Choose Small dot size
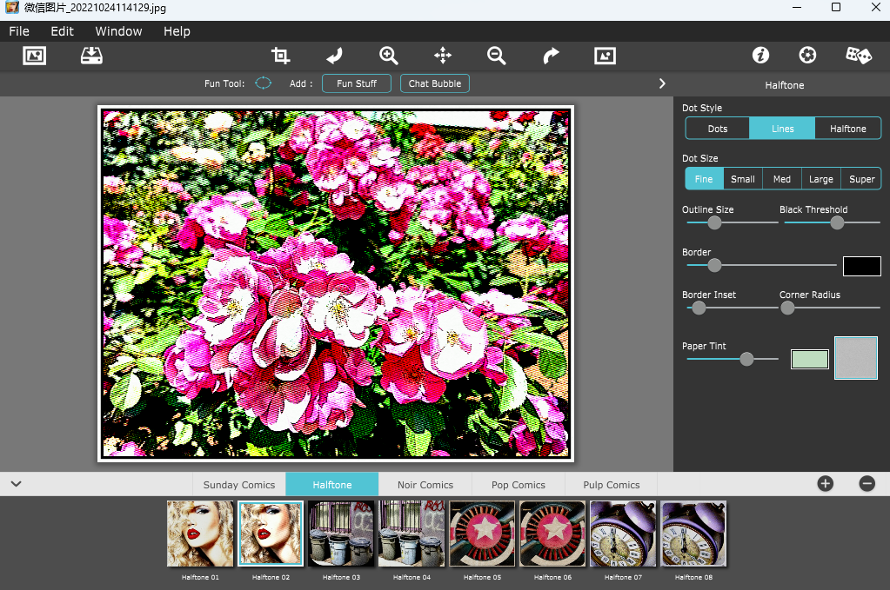Image resolution: width=890 pixels, height=590 pixels. pyautogui.click(x=743, y=179)
